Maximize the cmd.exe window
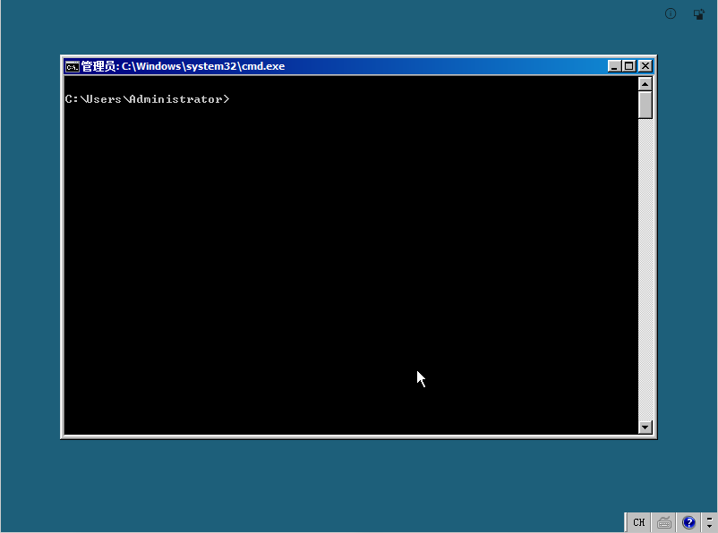 pos(628,66)
